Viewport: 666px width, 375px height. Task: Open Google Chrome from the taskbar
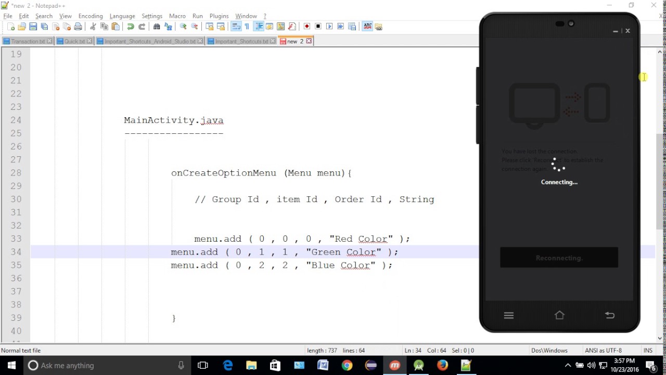[347, 366]
